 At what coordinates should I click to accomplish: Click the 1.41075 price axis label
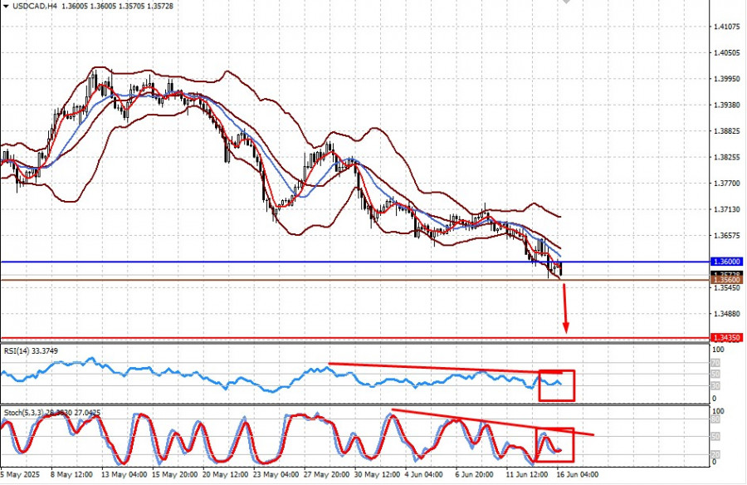coord(727,27)
